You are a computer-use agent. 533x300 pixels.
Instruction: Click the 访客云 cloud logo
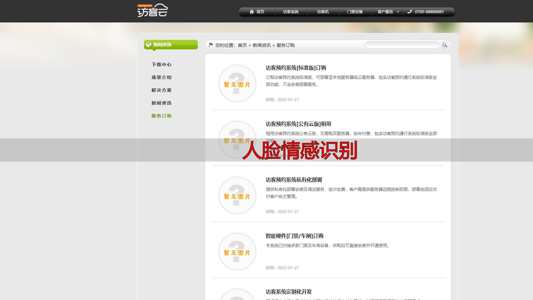click(153, 10)
